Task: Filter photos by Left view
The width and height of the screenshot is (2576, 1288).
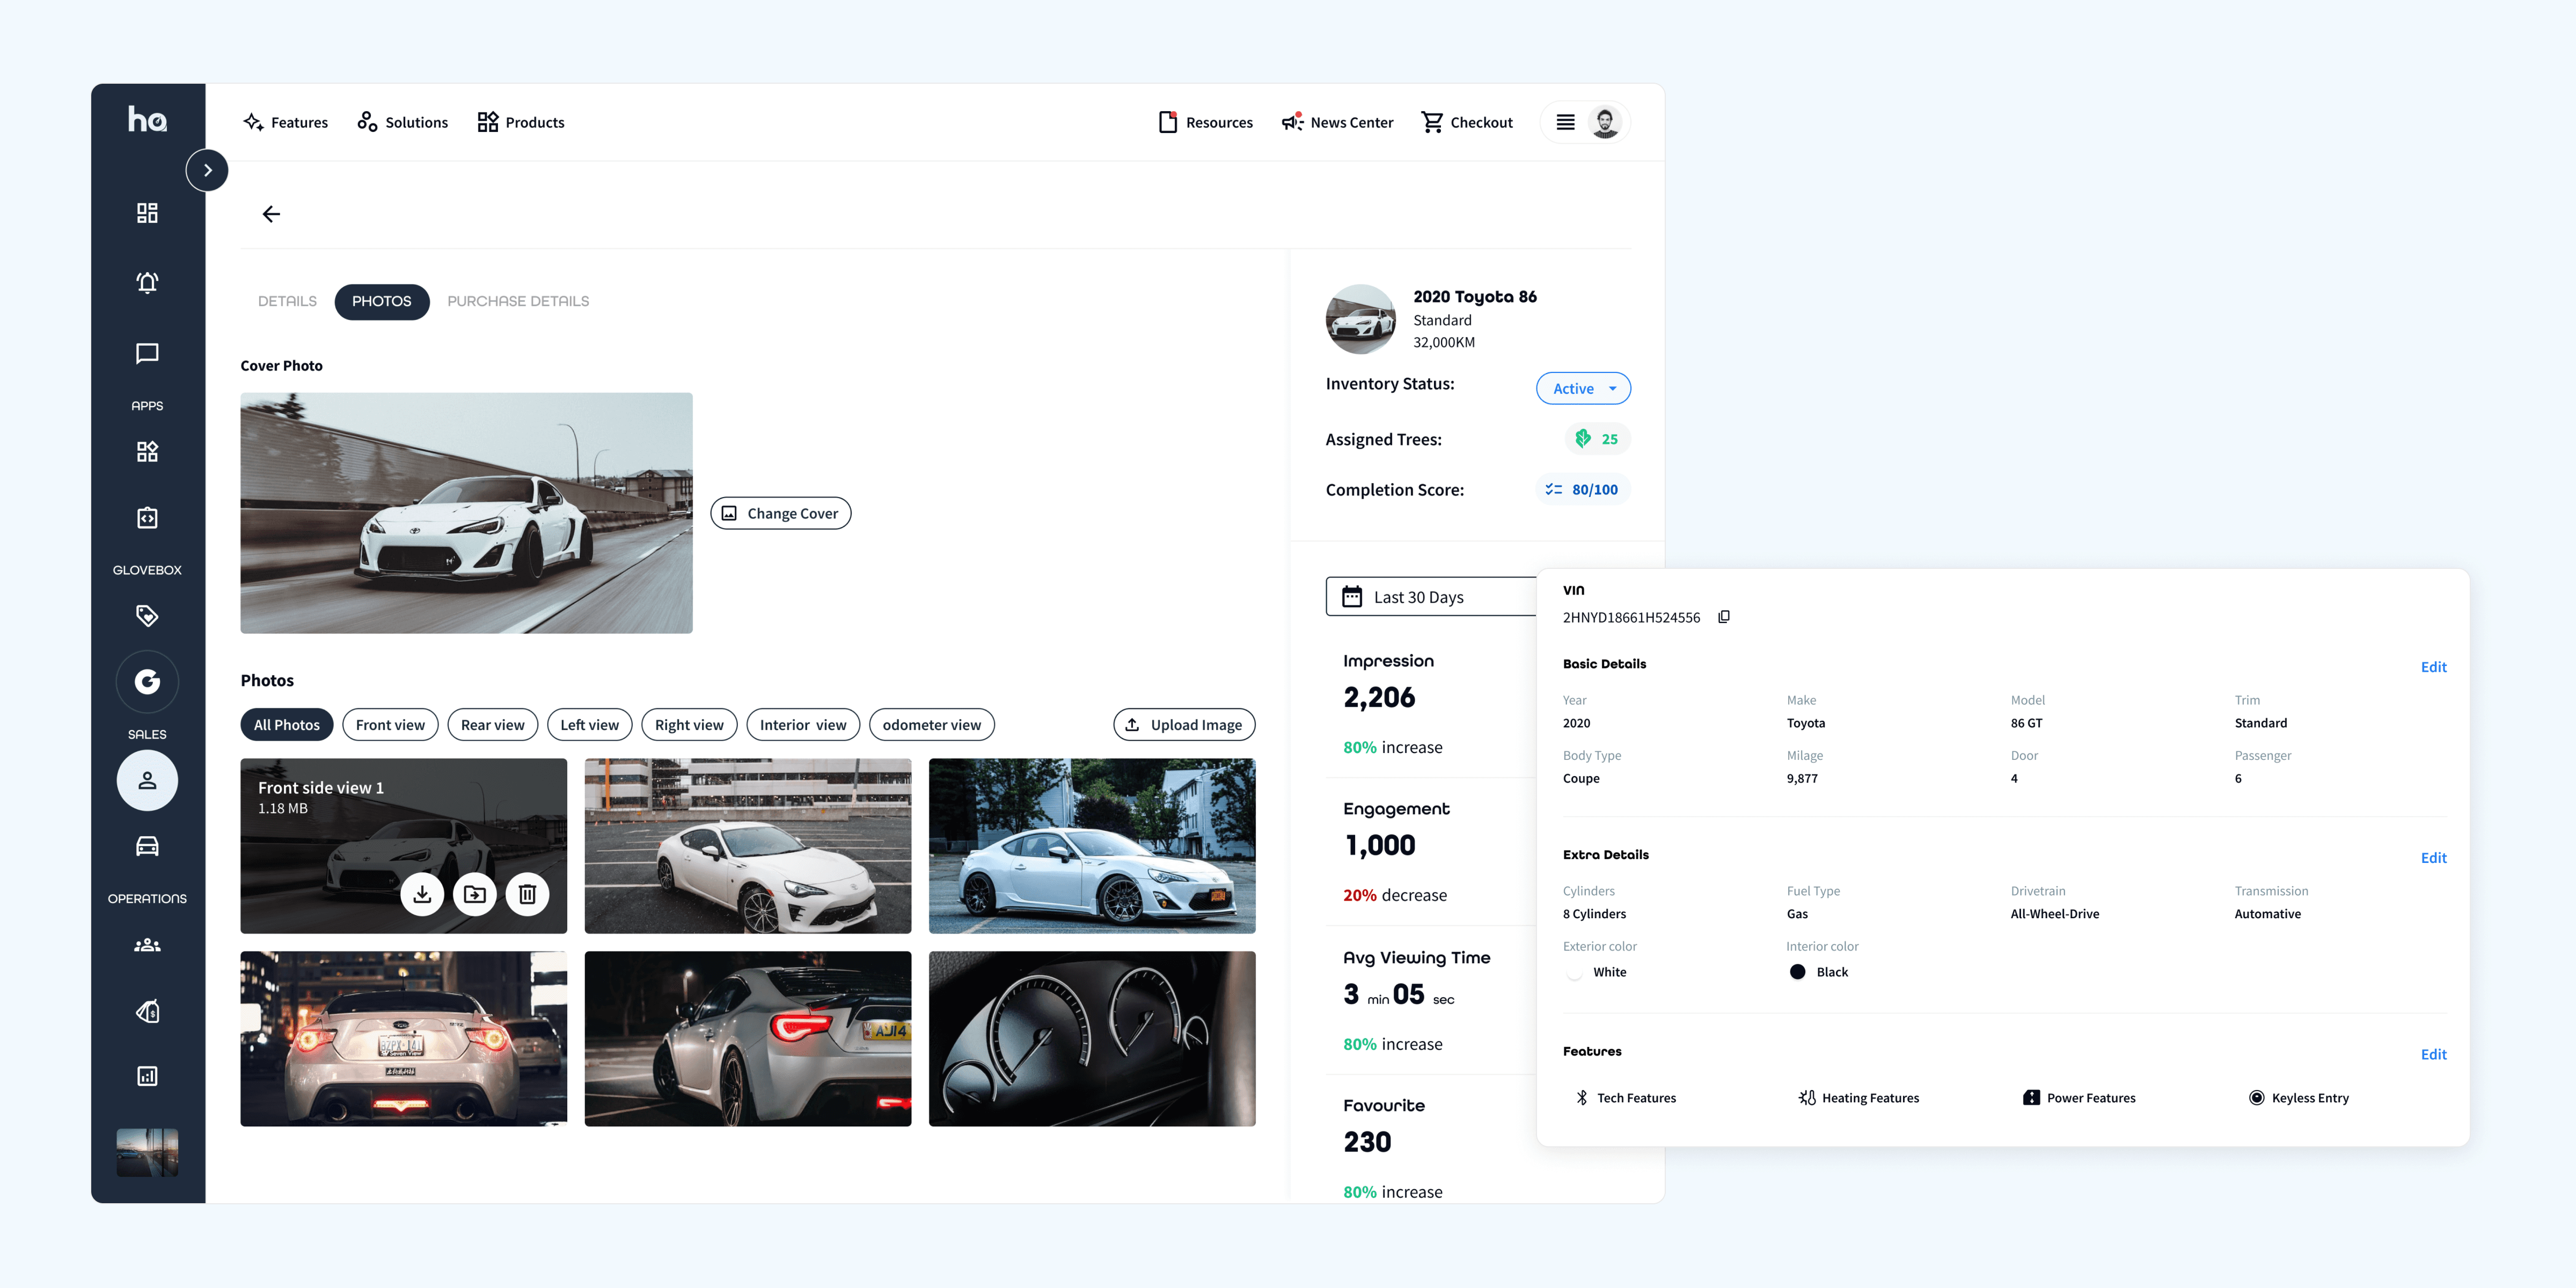Action: pyautogui.click(x=590, y=725)
